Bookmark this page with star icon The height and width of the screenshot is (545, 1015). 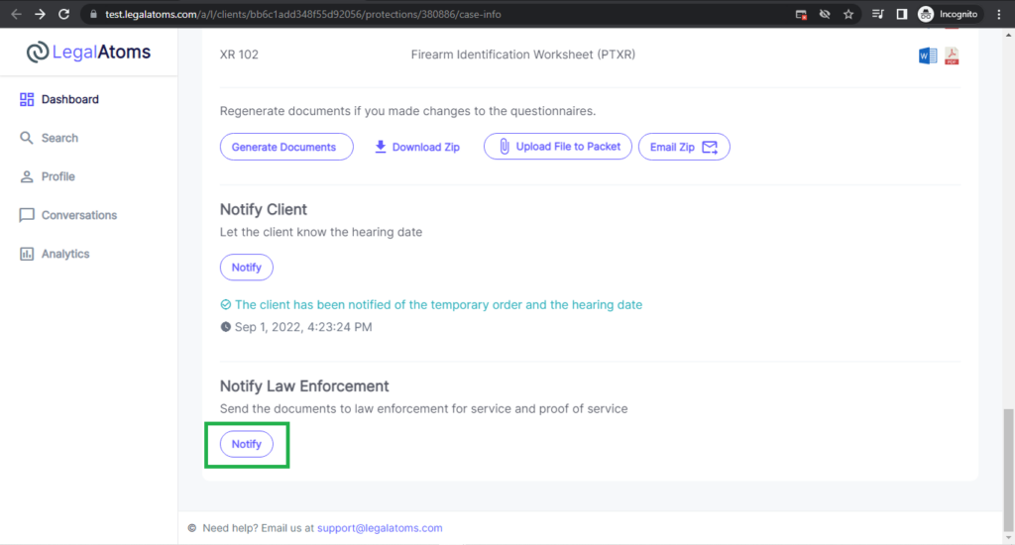(848, 14)
